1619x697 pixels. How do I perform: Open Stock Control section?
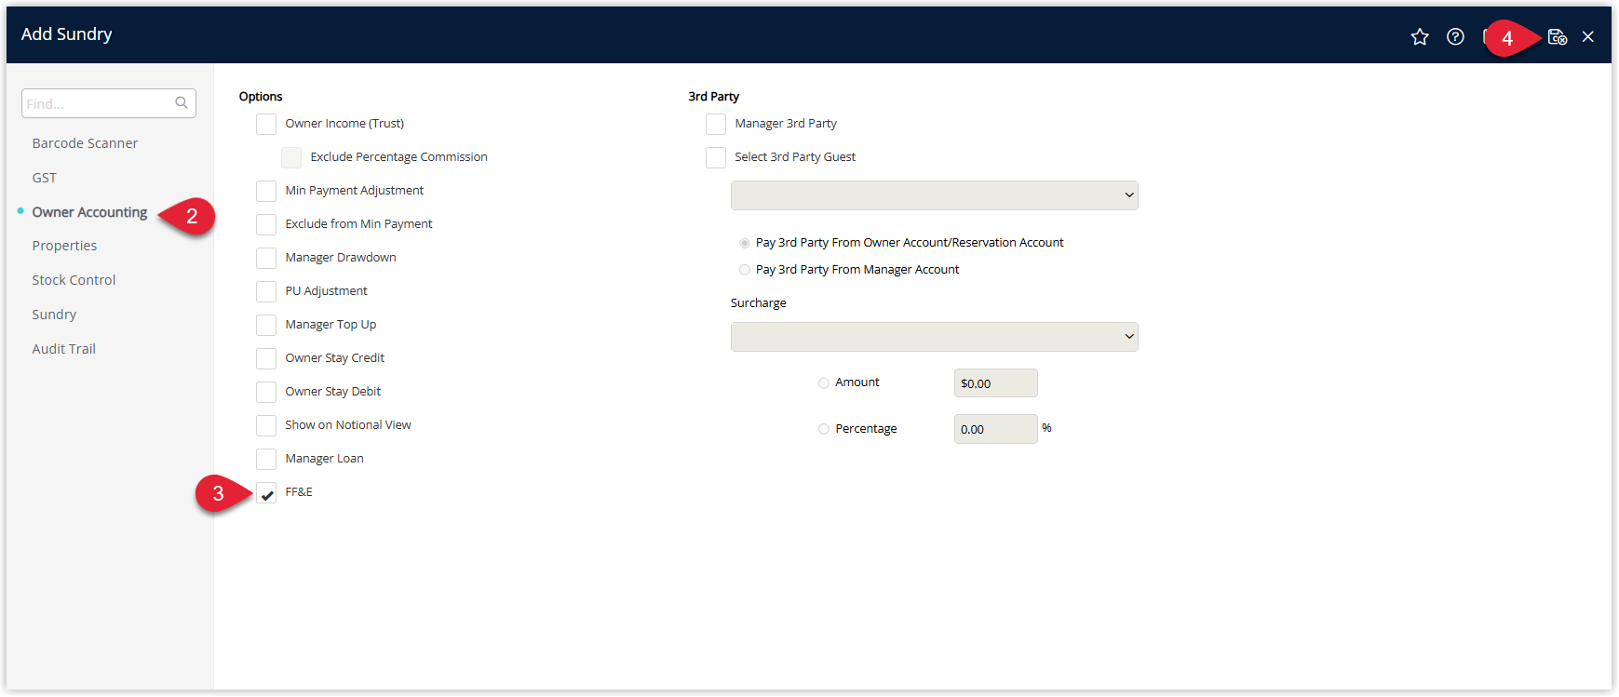[x=74, y=280]
